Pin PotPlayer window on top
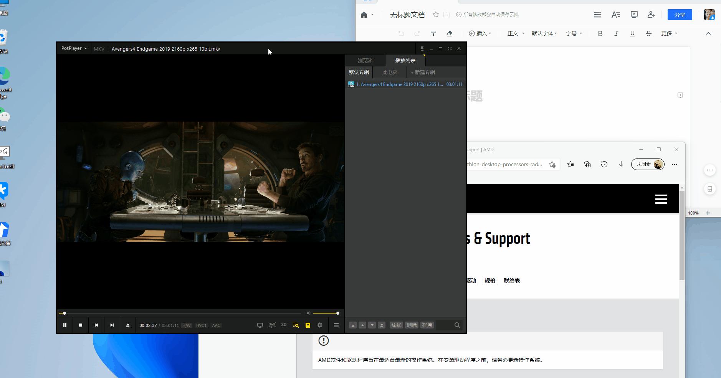This screenshot has height=378, width=721. click(x=422, y=49)
